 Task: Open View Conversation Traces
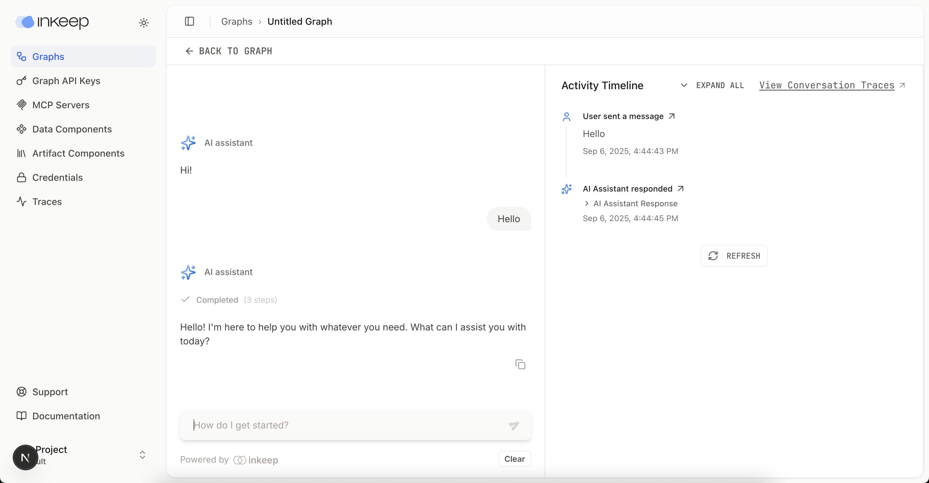click(x=825, y=85)
